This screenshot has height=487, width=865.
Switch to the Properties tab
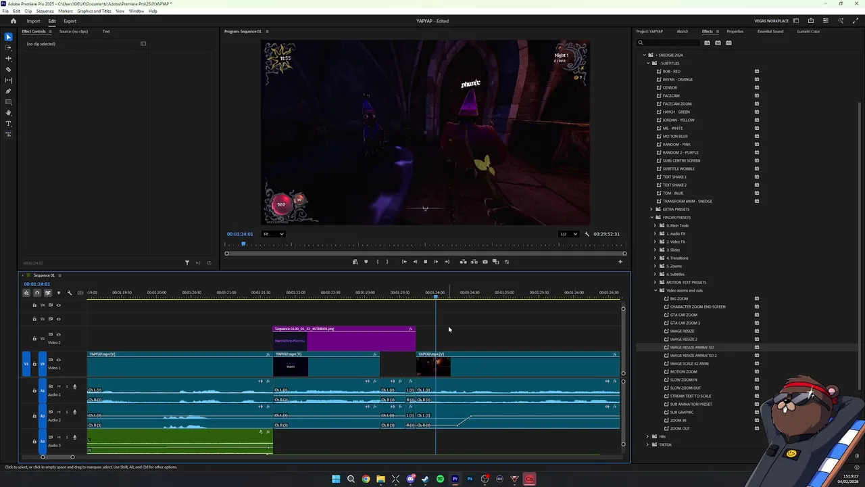coord(735,31)
